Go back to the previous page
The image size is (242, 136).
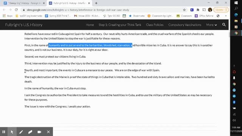(4, 10)
